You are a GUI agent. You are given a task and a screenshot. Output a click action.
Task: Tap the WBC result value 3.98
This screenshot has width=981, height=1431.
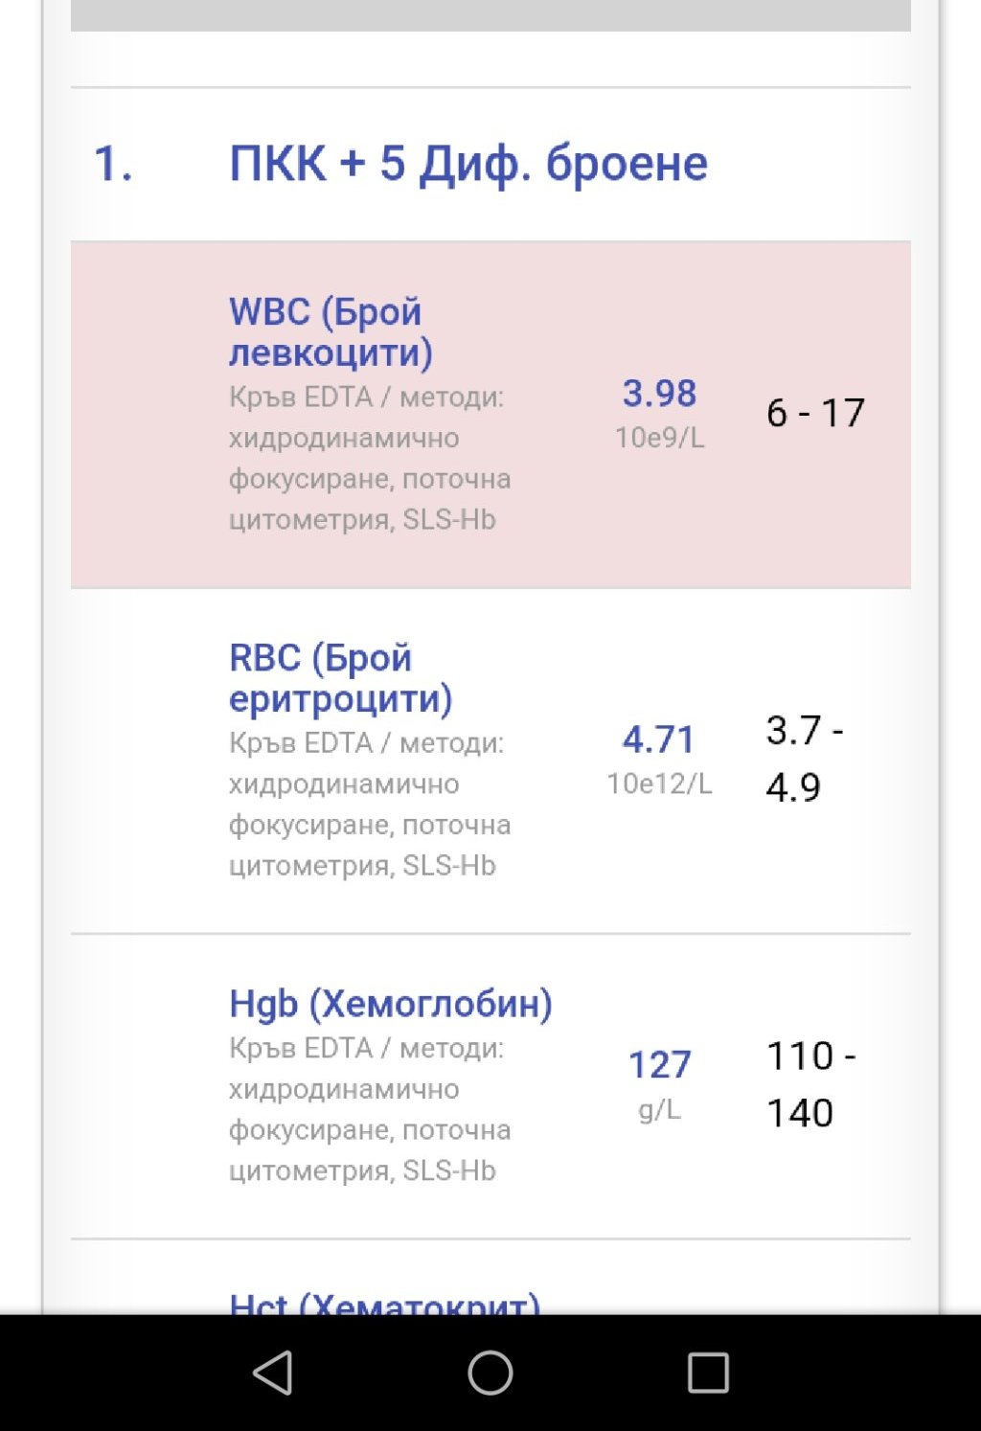659,393
